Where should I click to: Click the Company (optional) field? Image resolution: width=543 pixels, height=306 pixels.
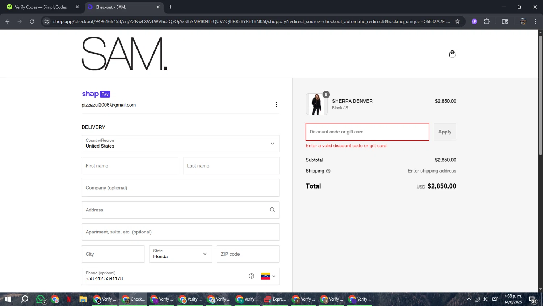181,188
